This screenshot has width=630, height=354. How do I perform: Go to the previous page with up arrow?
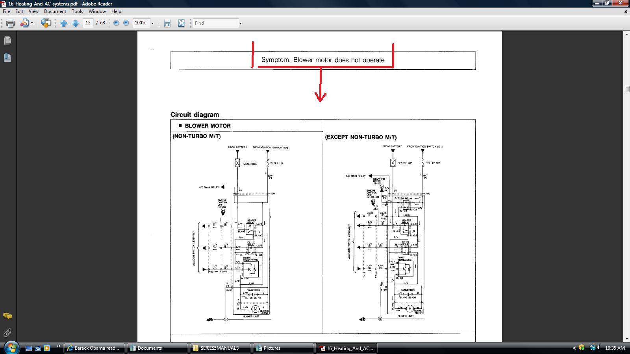64,23
